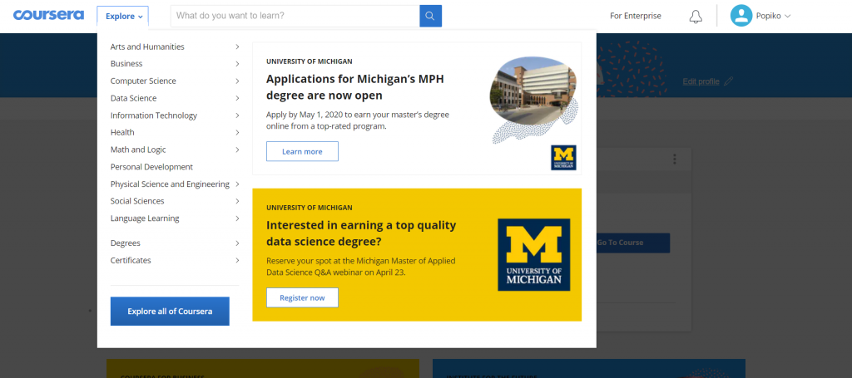The width and height of the screenshot is (852, 378).
Task: Click the Coursera logo
Action: (48, 15)
